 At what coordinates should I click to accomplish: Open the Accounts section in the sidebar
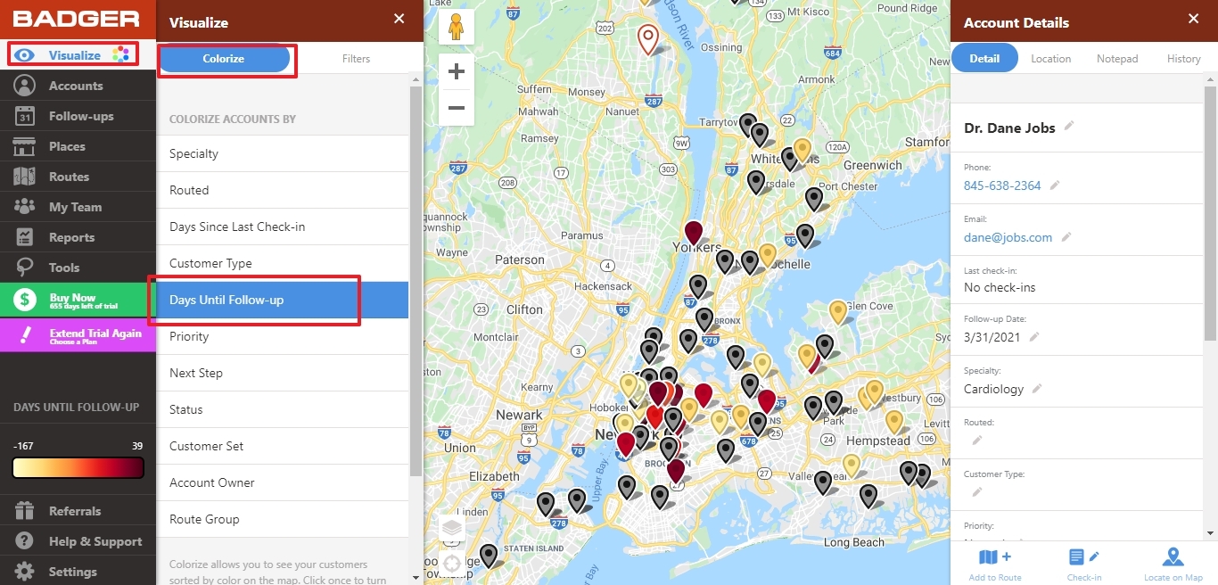(x=78, y=85)
